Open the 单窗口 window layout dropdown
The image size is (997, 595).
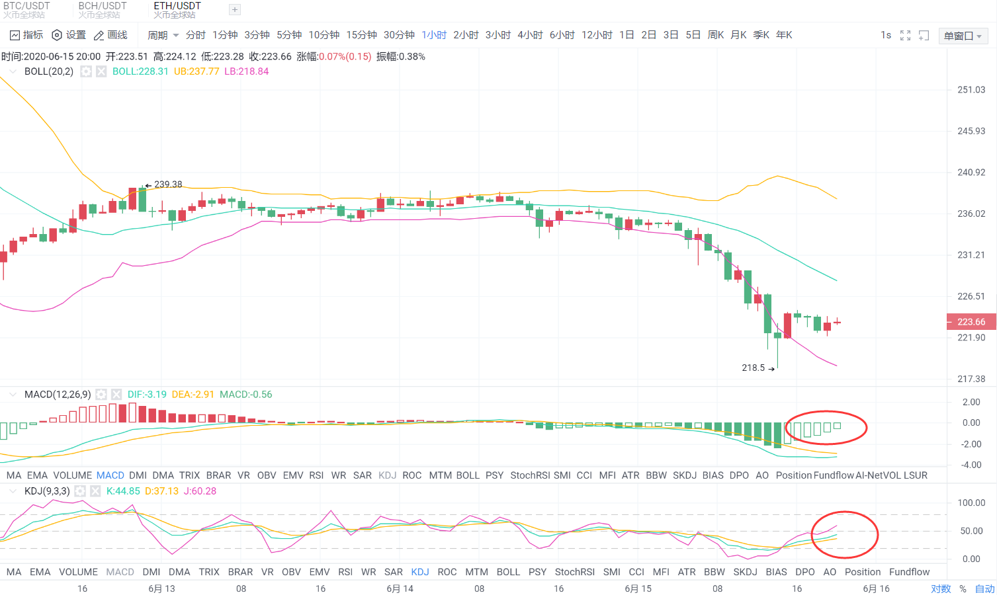pos(963,36)
